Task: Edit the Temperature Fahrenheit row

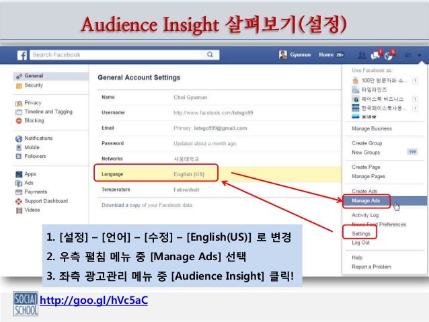Action: (219, 190)
